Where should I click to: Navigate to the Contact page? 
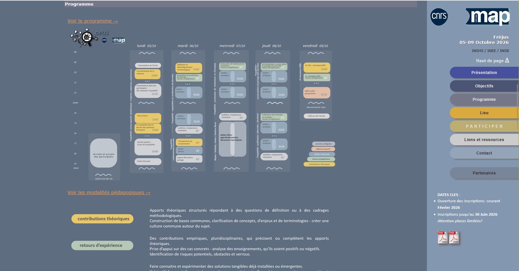click(x=484, y=153)
